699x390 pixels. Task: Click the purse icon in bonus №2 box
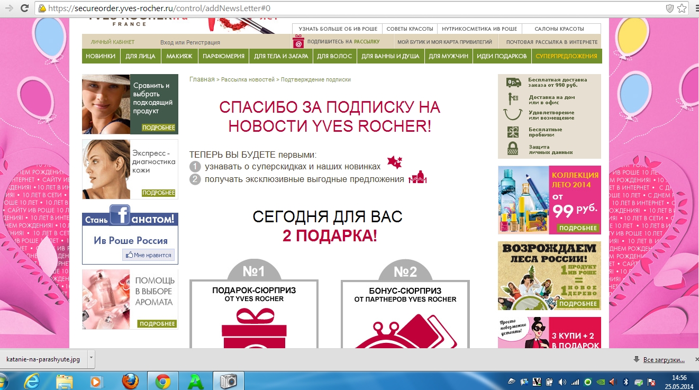[x=405, y=332]
